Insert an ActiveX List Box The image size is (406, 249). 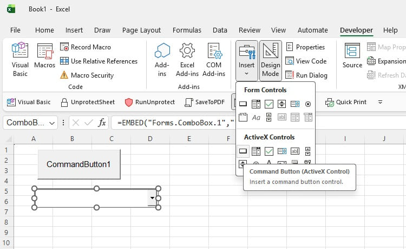pyautogui.click(x=281, y=151)
